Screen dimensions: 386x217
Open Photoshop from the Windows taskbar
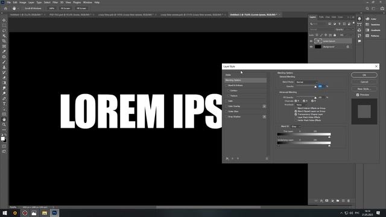[54, 213]
